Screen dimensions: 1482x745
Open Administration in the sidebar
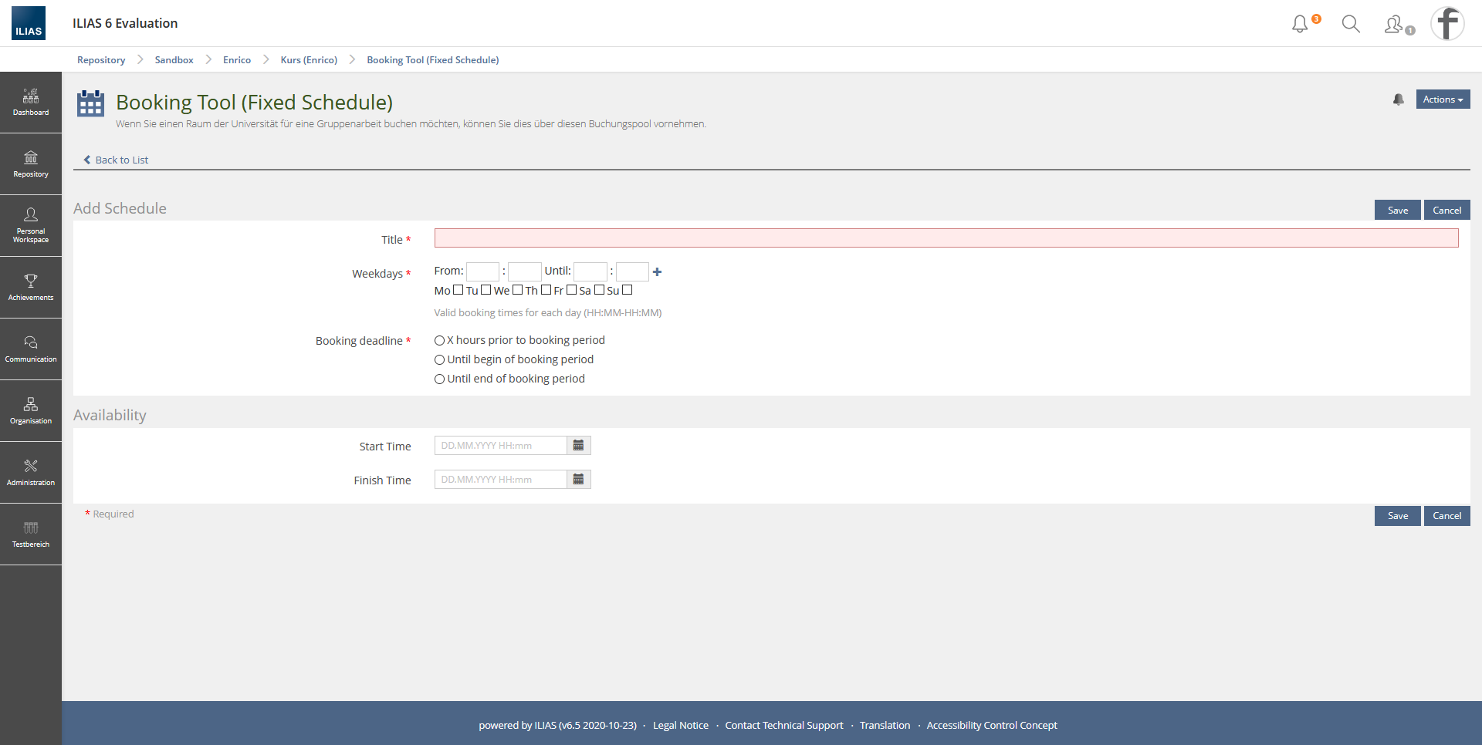pos(31,473)
